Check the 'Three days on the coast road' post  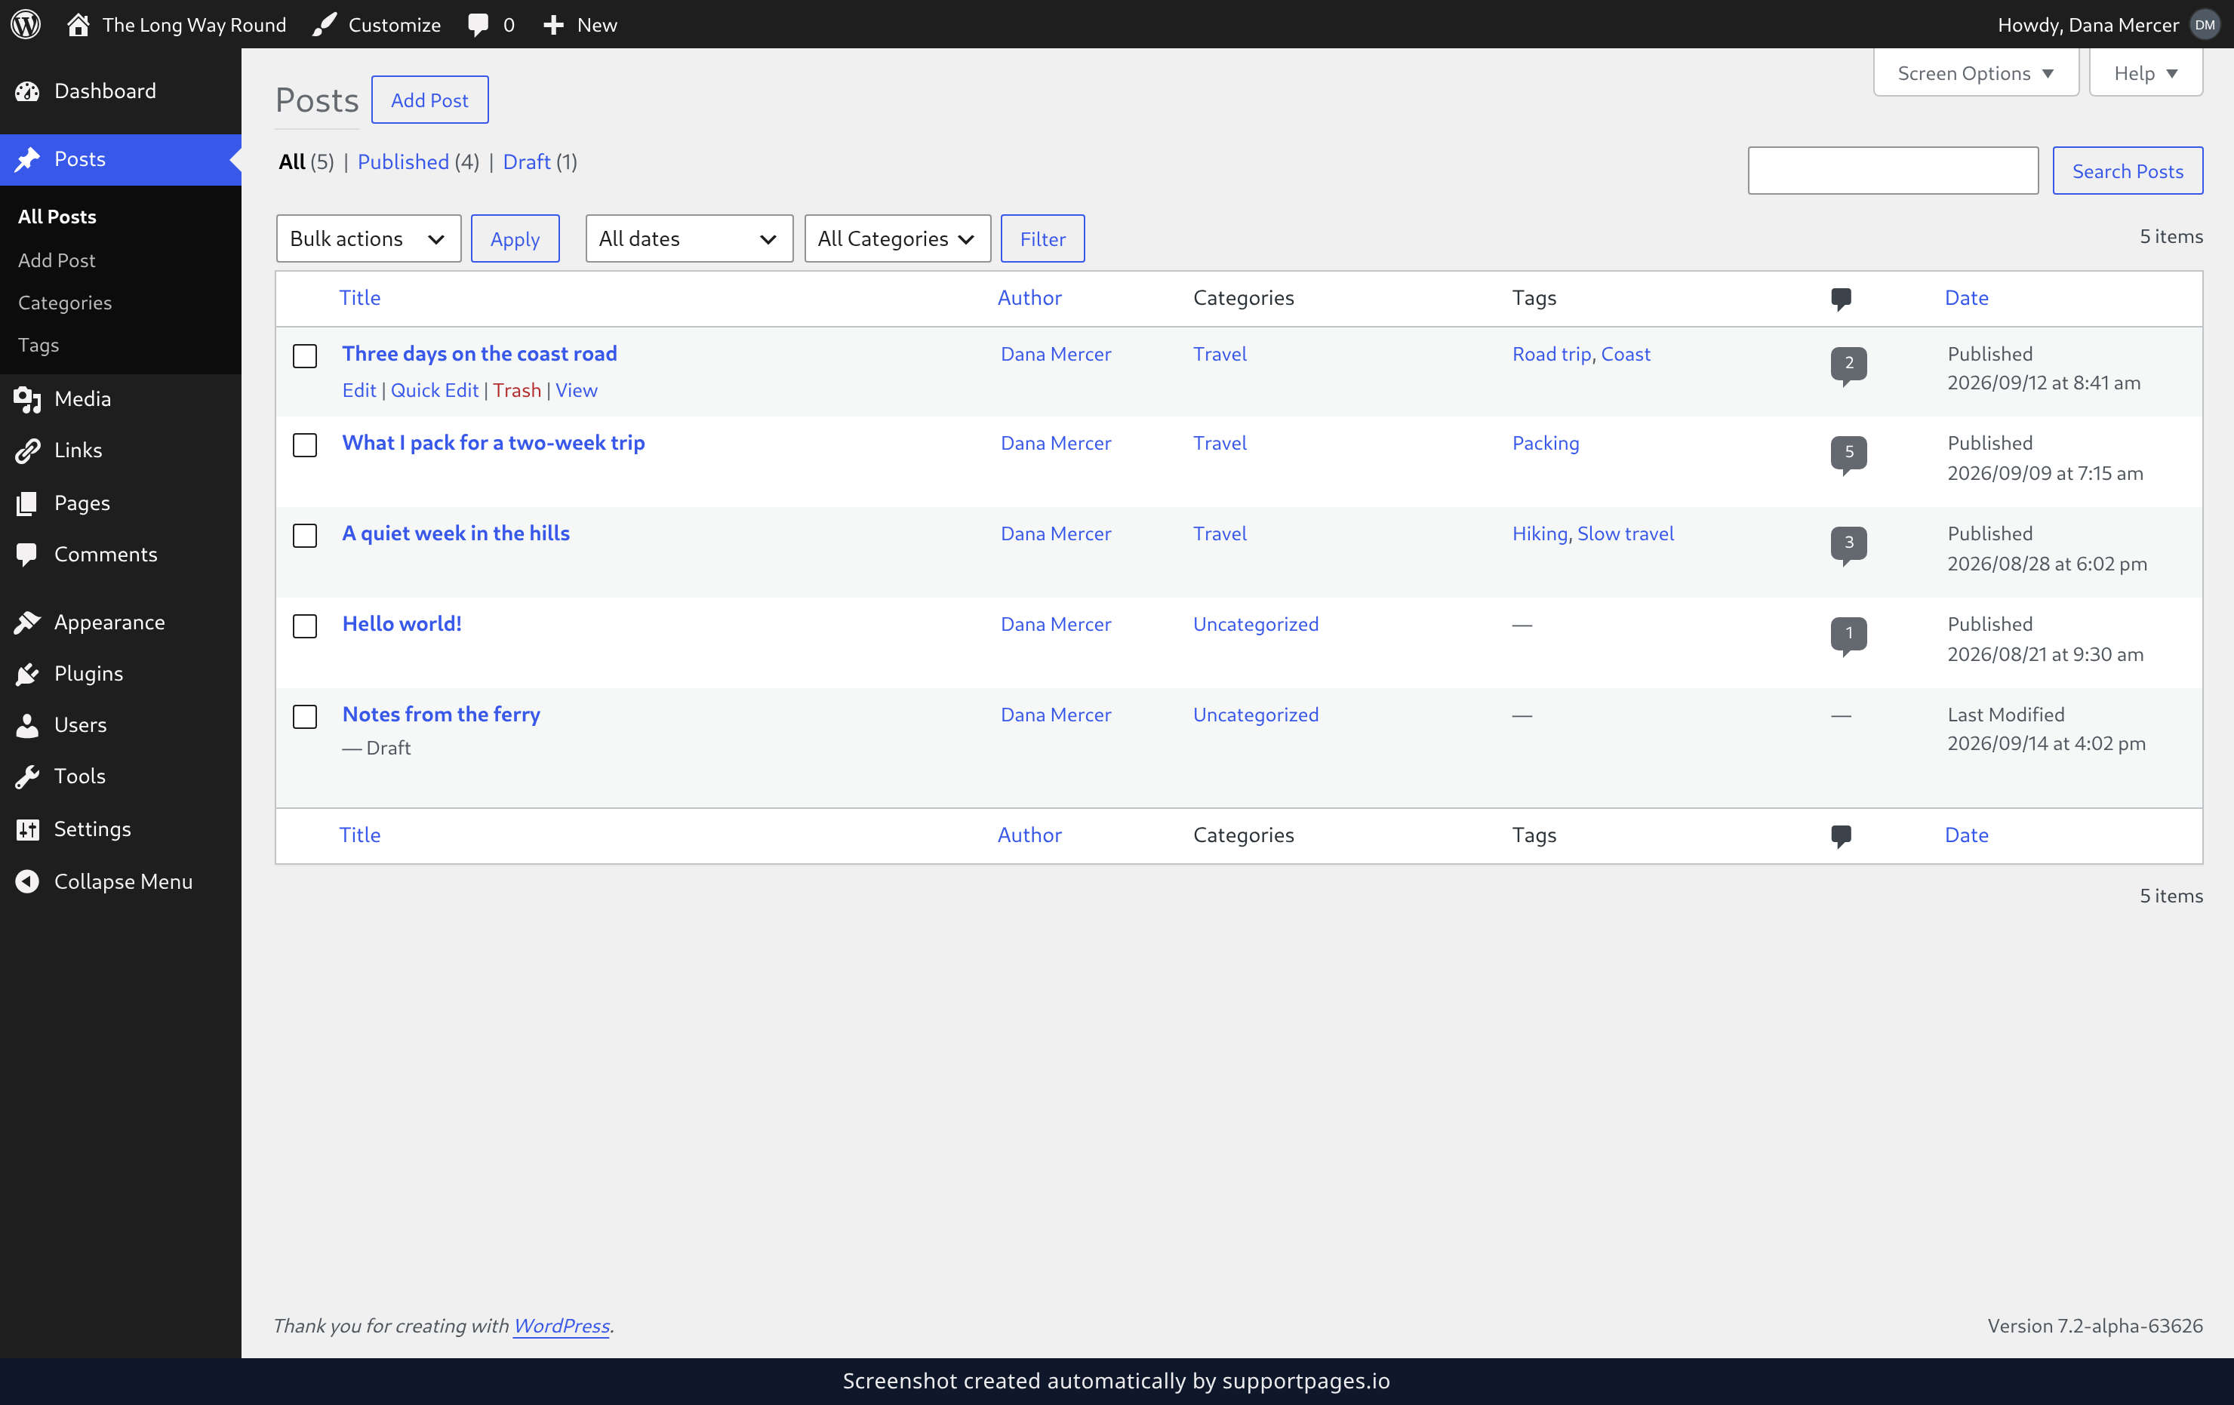tap(305, 355)
